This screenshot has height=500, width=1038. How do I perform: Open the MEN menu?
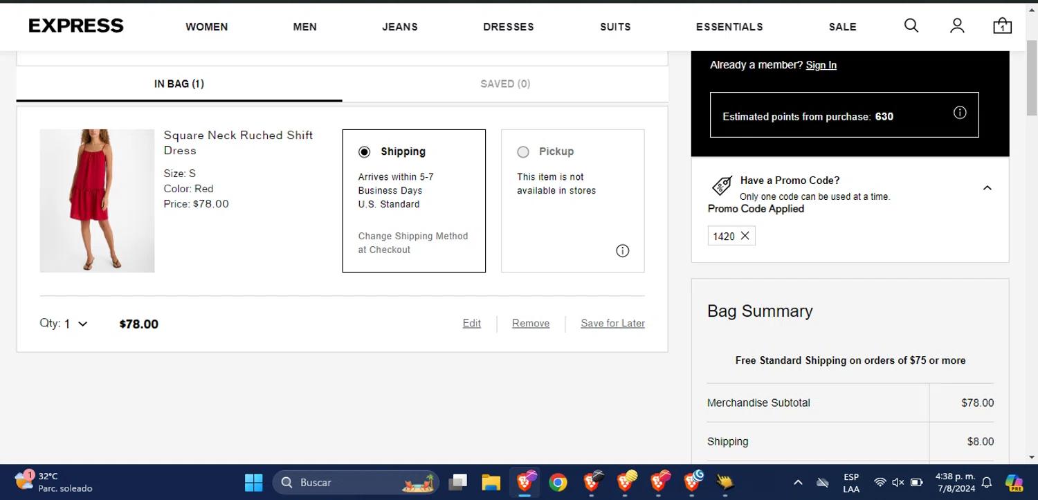(x=304, y=27)
